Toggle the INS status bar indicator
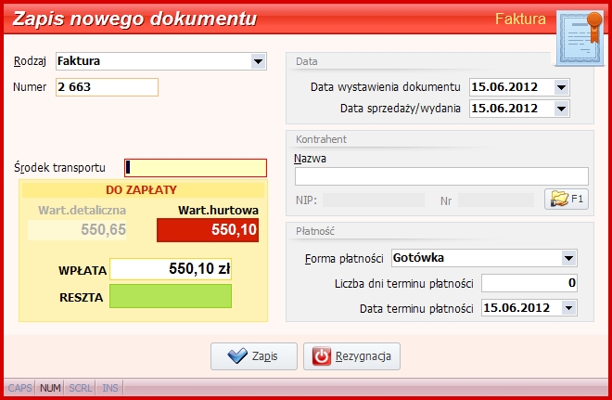 tap(110, 388)
